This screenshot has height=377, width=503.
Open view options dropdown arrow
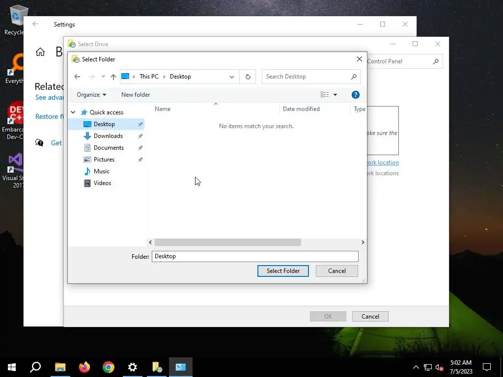coord(335,95)
